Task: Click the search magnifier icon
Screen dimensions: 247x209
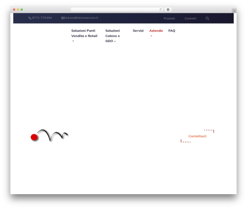Action: 207,18
